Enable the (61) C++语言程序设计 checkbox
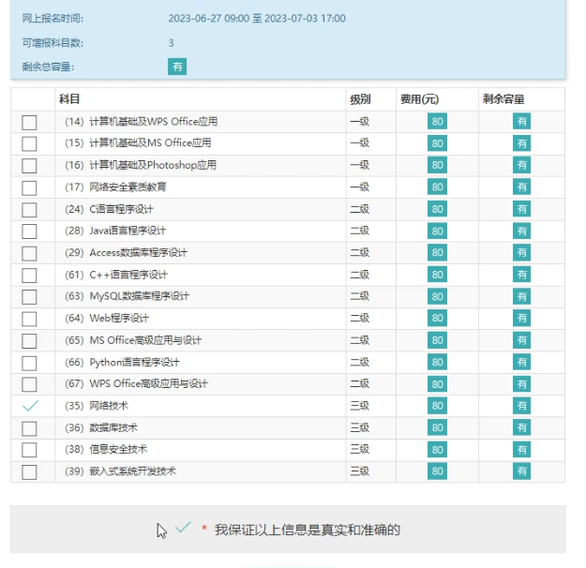 (29, 276)
